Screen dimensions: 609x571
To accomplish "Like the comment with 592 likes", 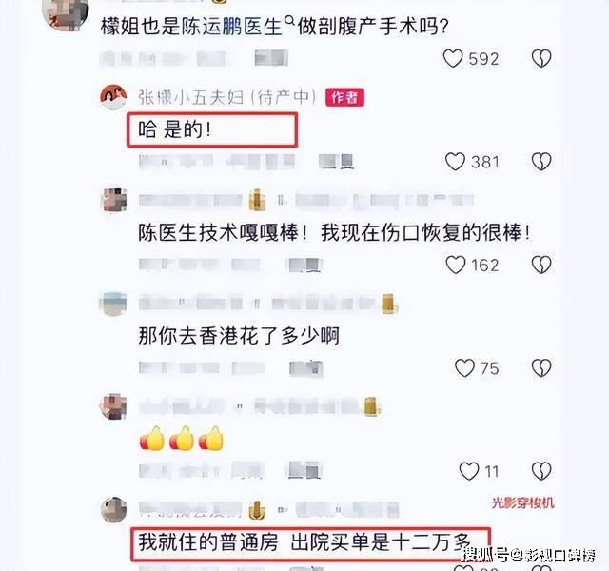I will (453, 59).
